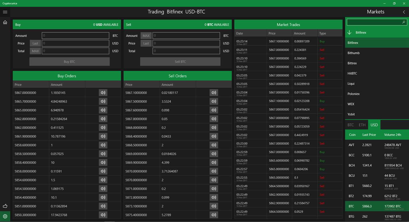The image size is (409, 222).
Task: Click speaker icon for buy order 5865.70000000
Action: coord(103,101)
